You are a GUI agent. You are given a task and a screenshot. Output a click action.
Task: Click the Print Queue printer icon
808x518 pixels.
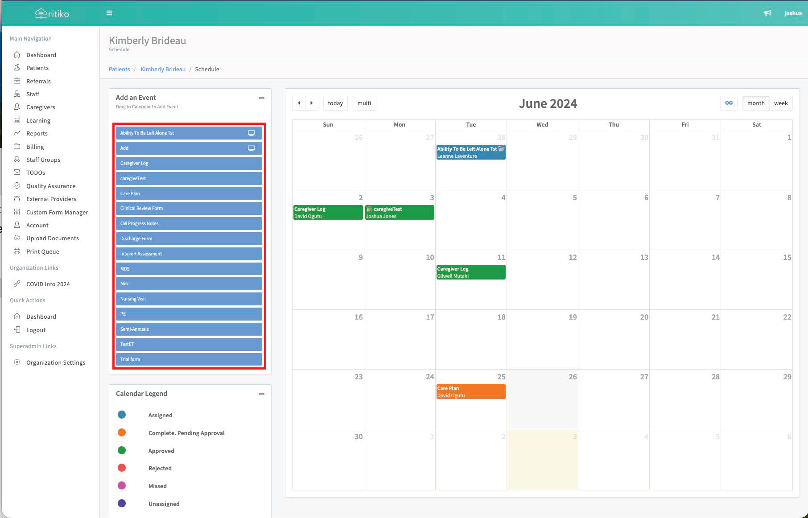click(17, 251)
